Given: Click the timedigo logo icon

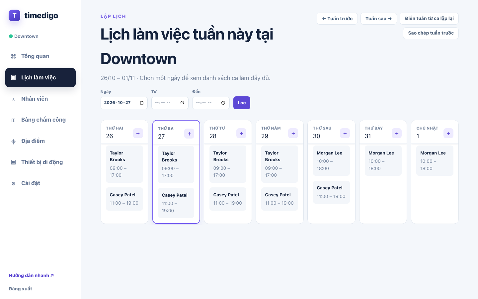Looking at the screenshot, I should pyautogui.click(x=14, y=15).
